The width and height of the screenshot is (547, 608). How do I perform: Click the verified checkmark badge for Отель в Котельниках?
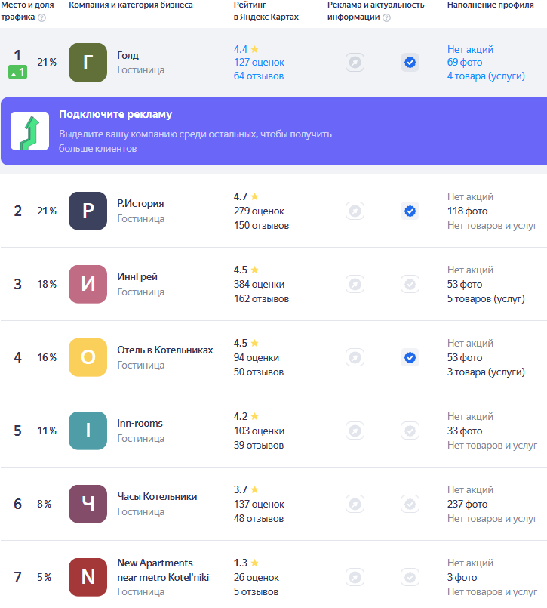[410, 357]
